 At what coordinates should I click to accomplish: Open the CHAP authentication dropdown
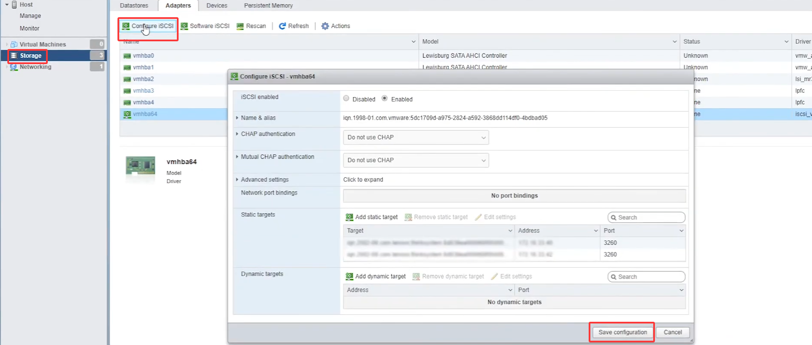click(416, 138)
